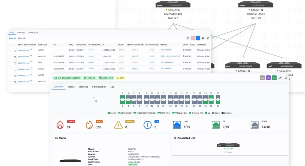Open the Overview tab
305x166 pixels.
[58, 87]
